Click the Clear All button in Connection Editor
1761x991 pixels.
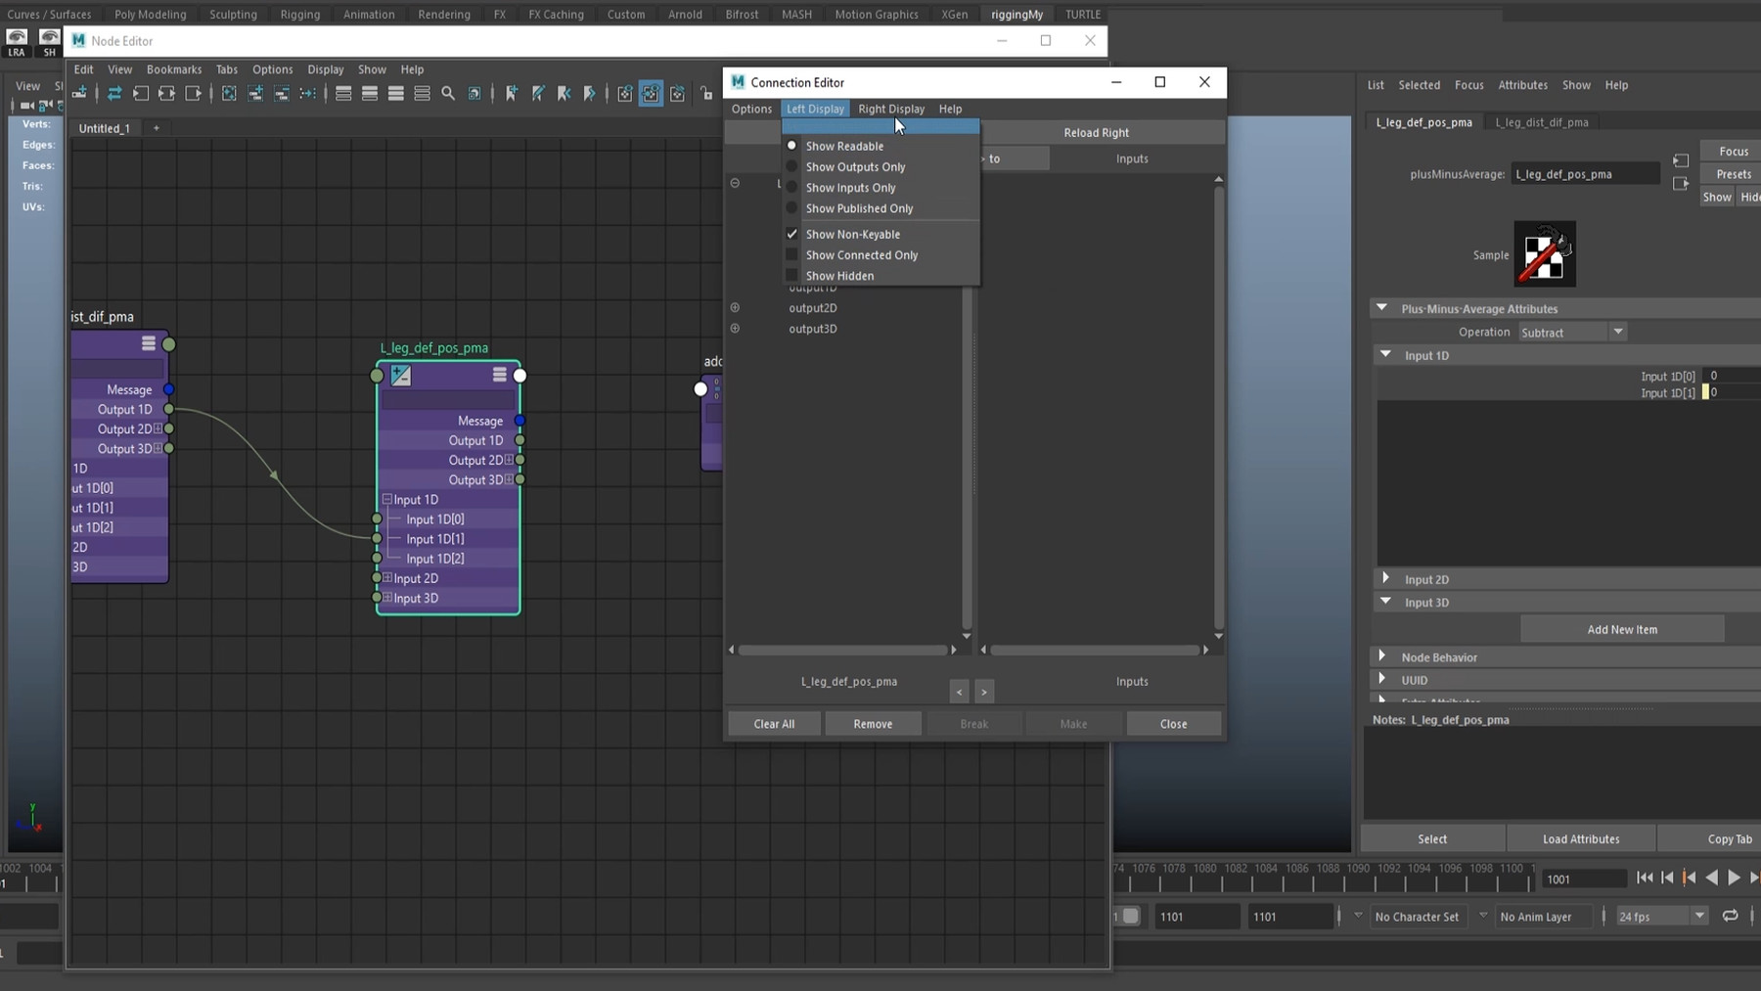point(773,723)
